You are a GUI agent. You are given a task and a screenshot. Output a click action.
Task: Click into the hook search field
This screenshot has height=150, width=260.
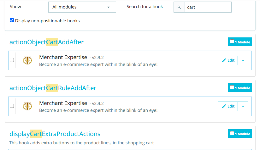point(208,7)
